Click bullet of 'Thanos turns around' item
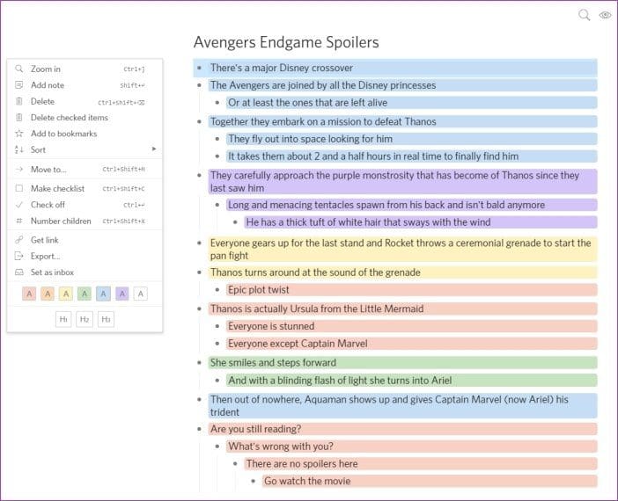The image size is (618, 501). point(200,272)
